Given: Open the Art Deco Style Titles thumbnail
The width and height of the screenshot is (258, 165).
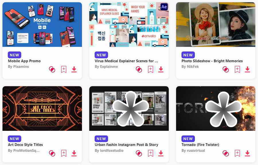Looking at the screenshot, I should pos(42,108).
